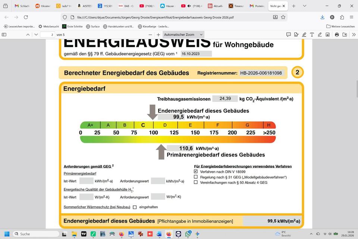
Task: Toggle the Verfahren nach DIN V 18599 checkbox
Action: pyautogui.click(x=196, y=171)
